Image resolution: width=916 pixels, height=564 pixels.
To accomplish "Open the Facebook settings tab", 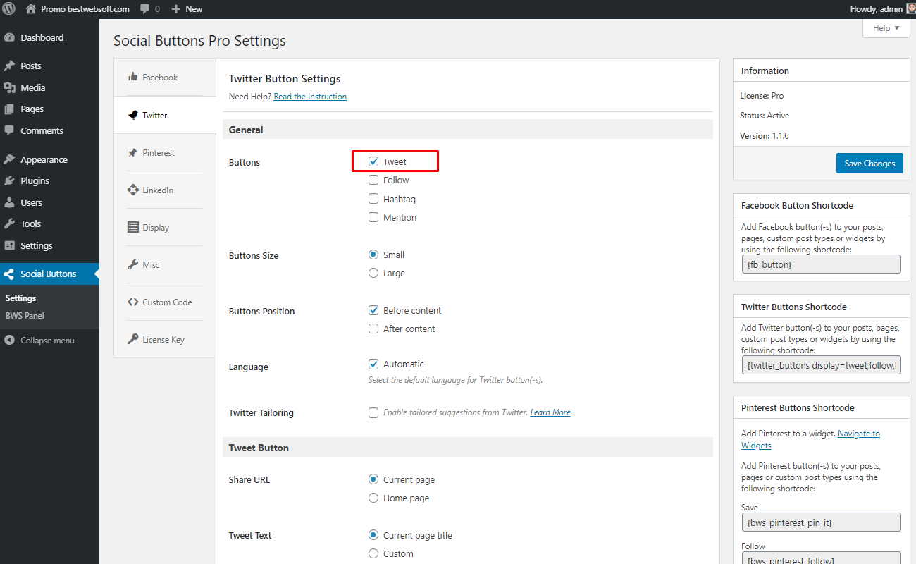I will pos(164,77).
